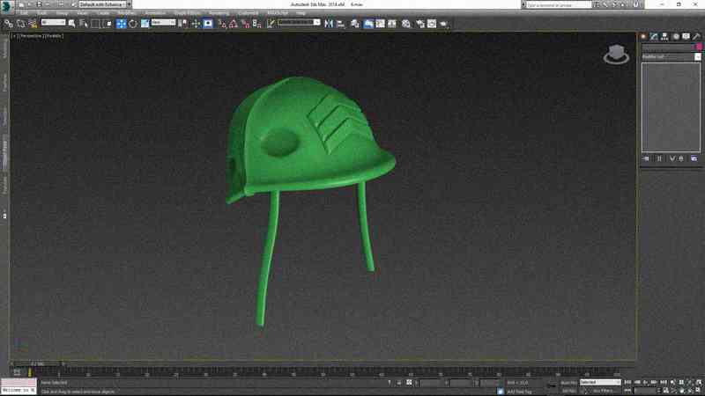
Task: Click the Set Key button
Action: [568, 391]
